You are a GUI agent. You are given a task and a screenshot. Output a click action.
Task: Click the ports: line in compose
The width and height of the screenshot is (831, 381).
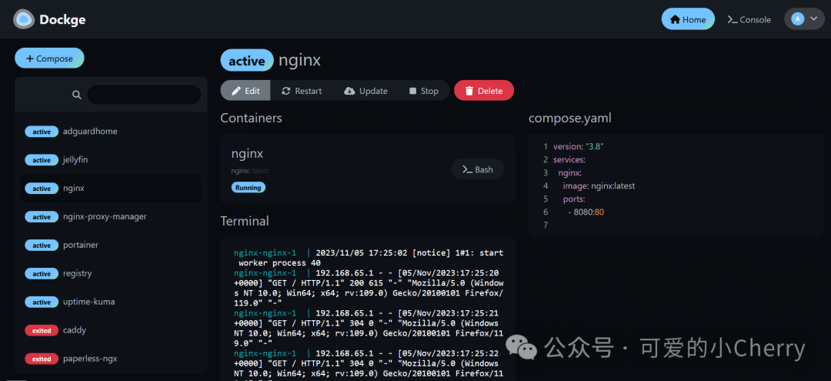(574, 199)
